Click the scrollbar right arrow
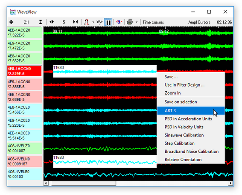 [230, 183]
